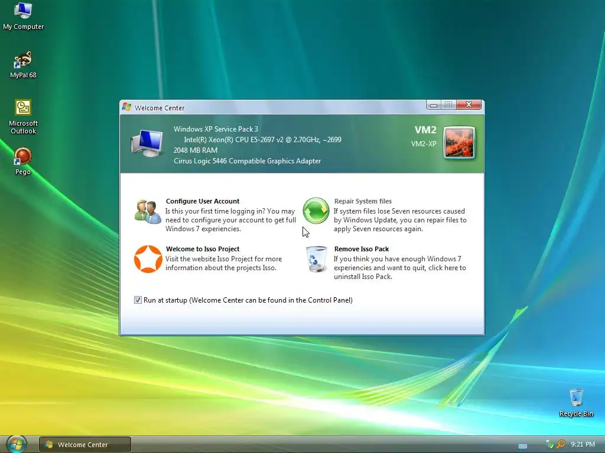Click the "2048 MB RAM" text
This screenshot has height=453, width=605.
(x=195, y=150)
